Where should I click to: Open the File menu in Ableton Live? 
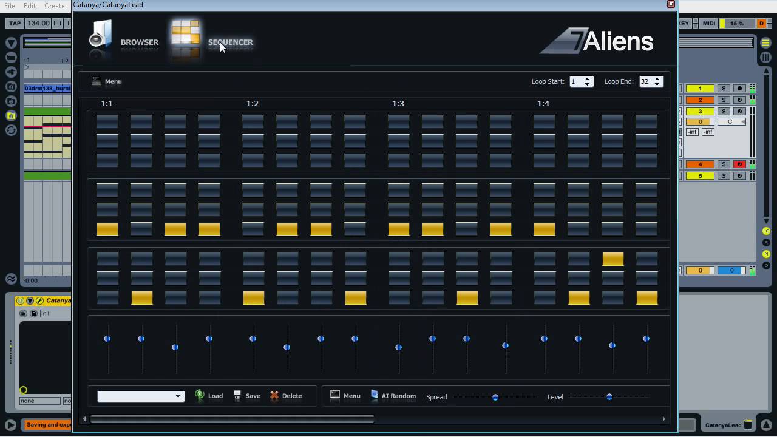tap(10, 5)
